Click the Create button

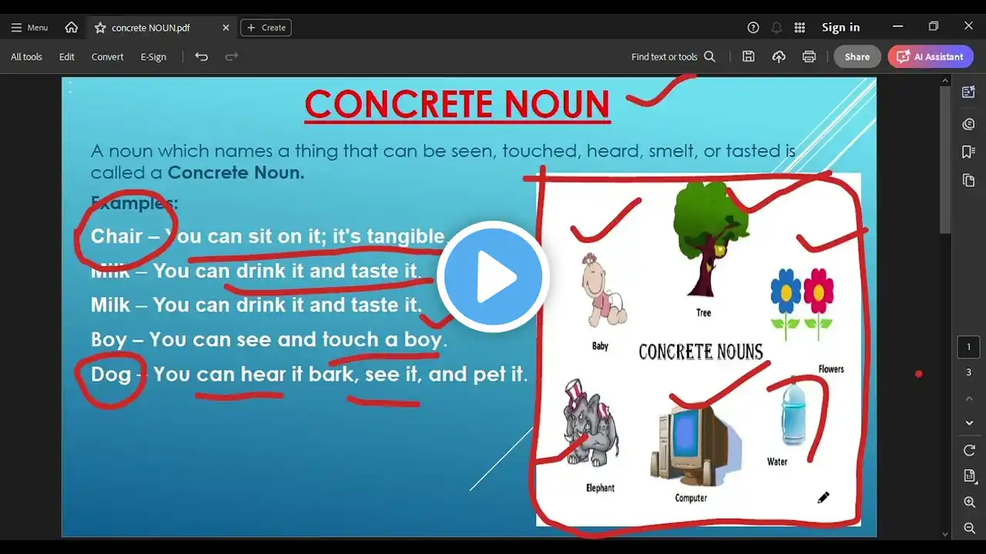(266, 28)
